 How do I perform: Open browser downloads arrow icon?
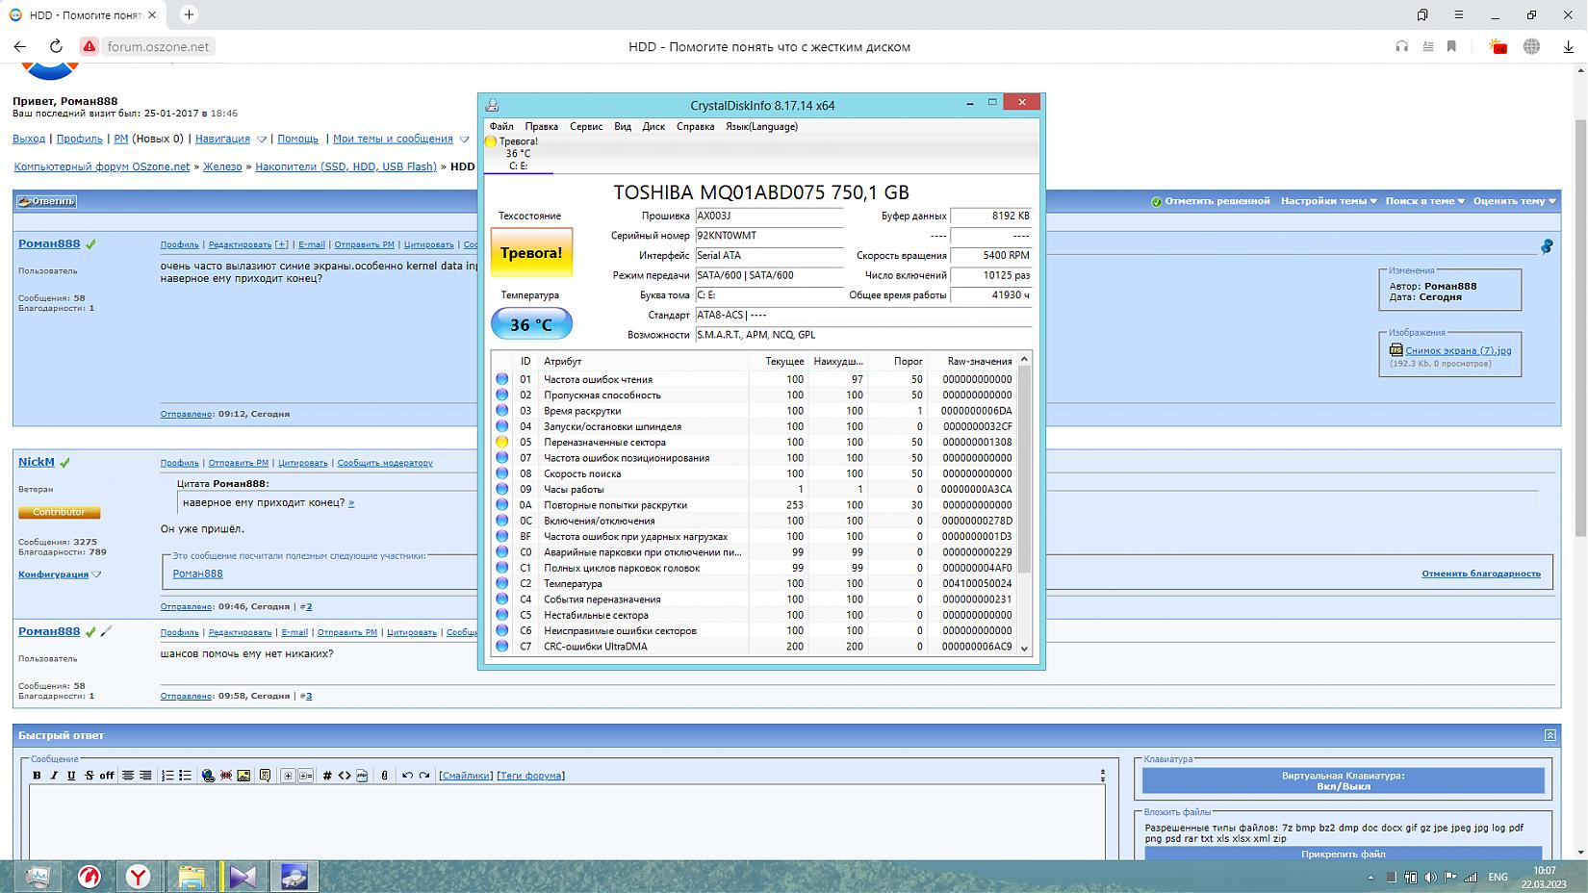[1569, 46]
